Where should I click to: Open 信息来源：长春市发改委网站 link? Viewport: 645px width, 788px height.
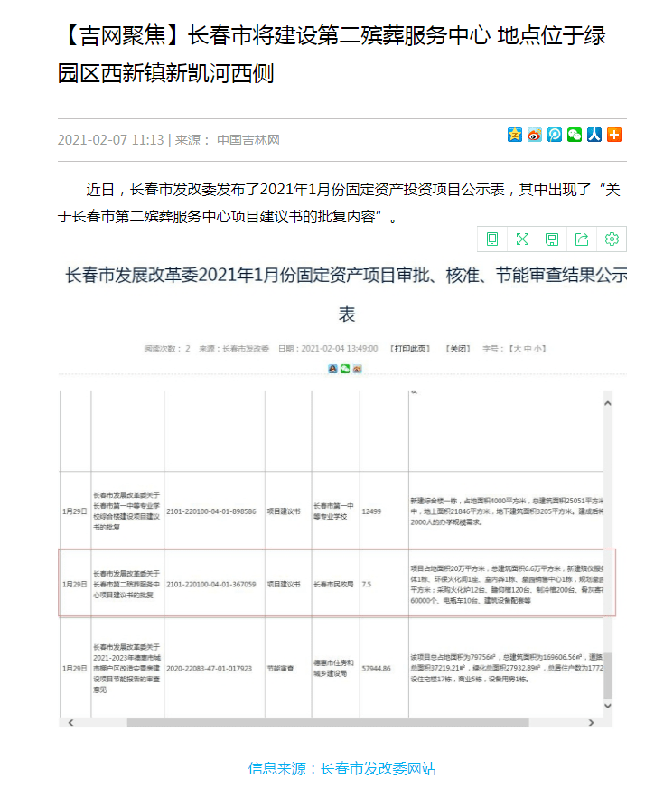[x=342, y=768]
